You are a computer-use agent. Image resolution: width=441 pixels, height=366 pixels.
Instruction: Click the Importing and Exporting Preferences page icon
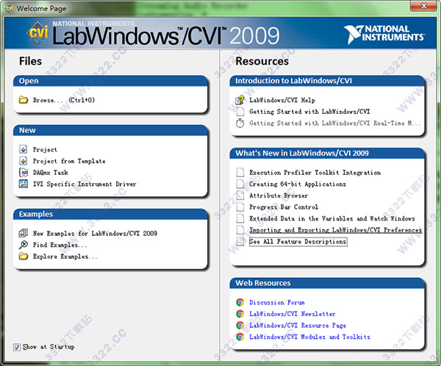click(x=240, y=230)
